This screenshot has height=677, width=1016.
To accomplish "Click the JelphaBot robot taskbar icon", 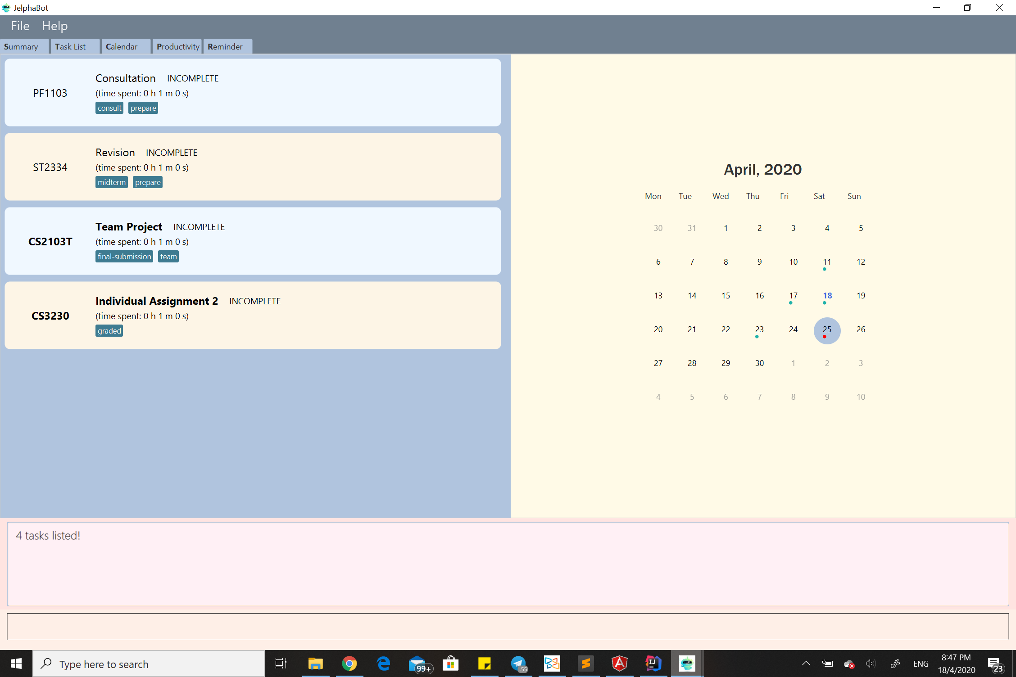I will (687, 663).
